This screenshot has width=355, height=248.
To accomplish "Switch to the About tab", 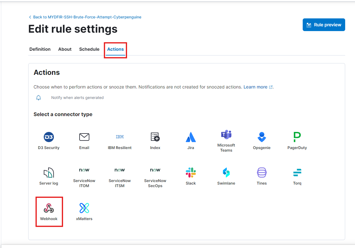I will (x=65, y=49).
